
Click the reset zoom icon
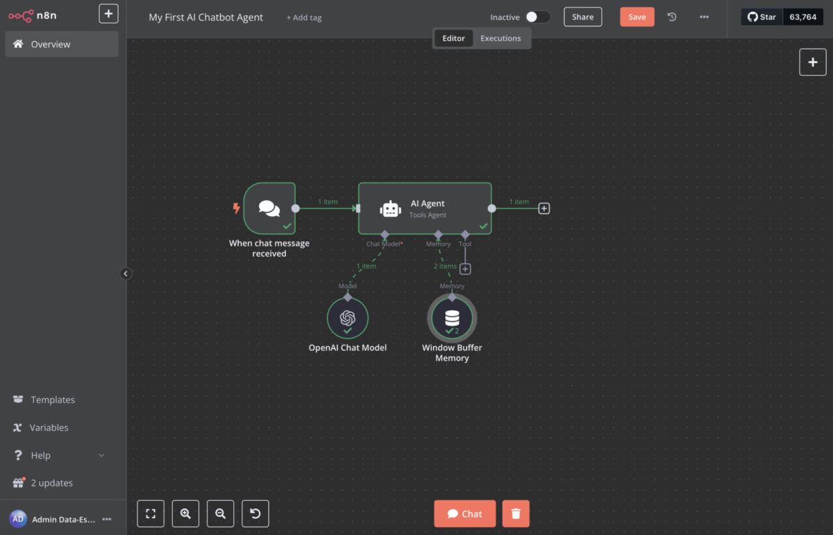pyautogui.click(x=255, y=513)
